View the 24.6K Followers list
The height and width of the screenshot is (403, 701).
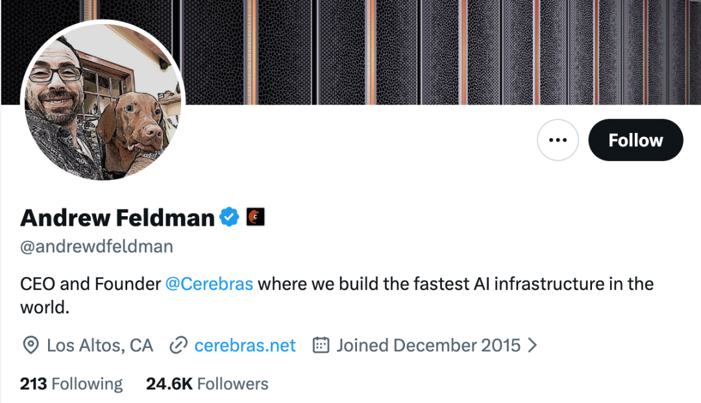207,384
